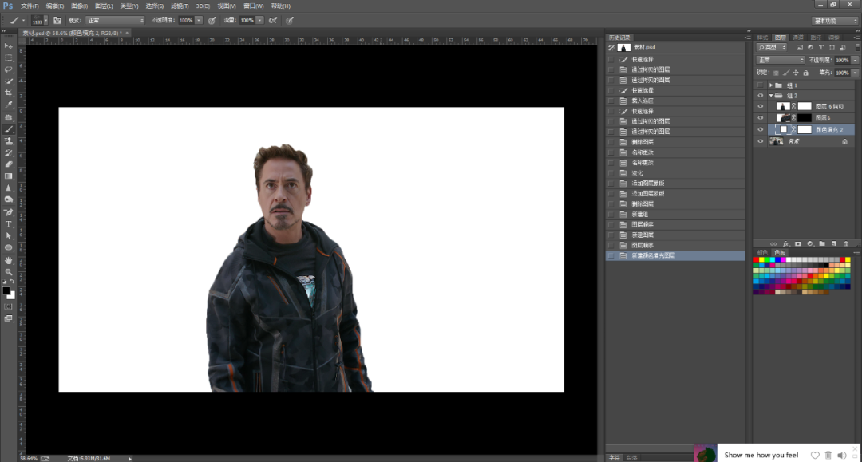862x462 pixels.
Task: Enable airbrush build-up icon in options bar
Action: click(x=273, y=20)
